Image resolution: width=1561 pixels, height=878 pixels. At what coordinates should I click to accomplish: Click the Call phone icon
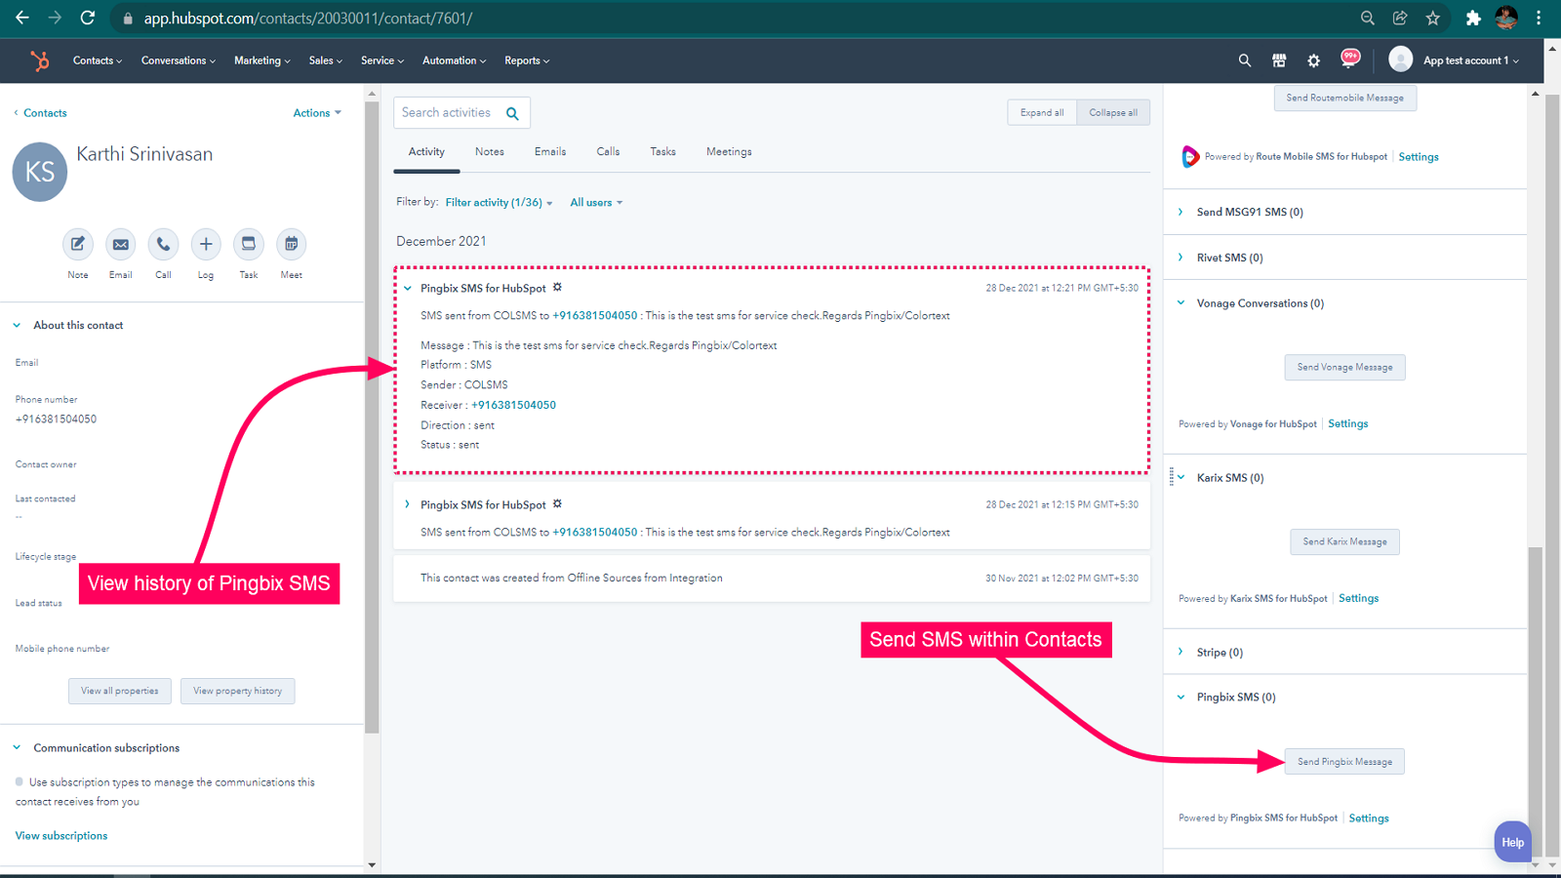pyautogui.click(x=163, y=244)
